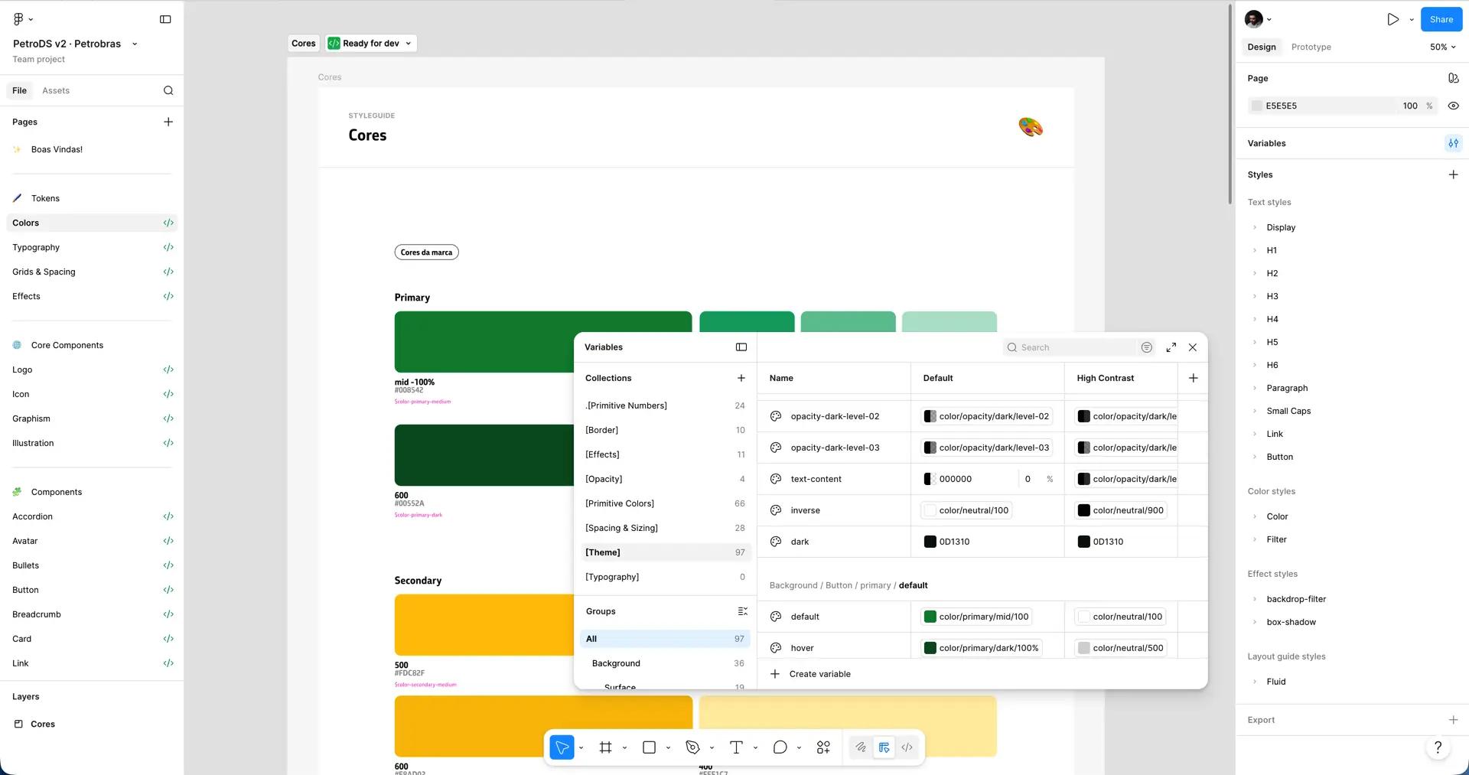
Task: Click the Share button
Action: point(1441,19)
